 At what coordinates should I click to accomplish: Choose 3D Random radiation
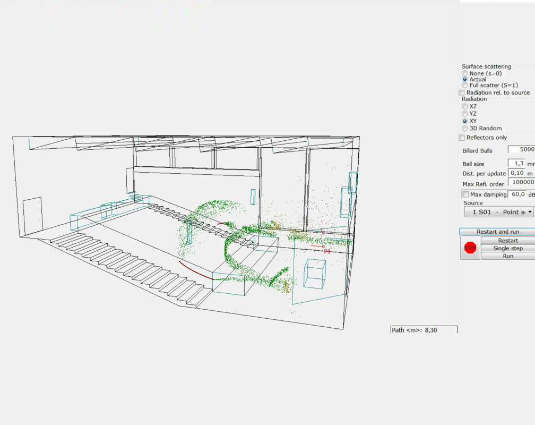465,129
